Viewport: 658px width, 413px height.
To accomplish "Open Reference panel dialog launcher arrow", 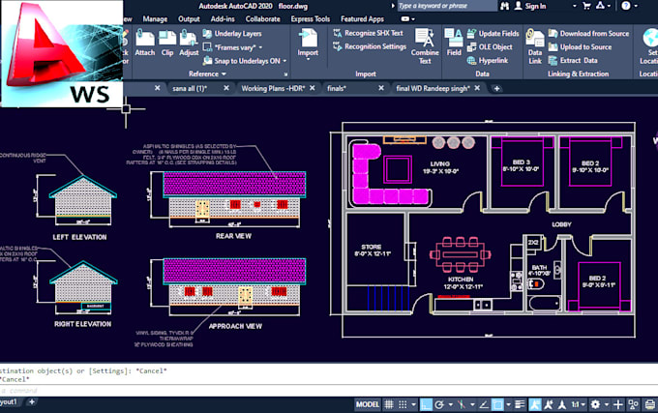I will [x=285, y=74].
